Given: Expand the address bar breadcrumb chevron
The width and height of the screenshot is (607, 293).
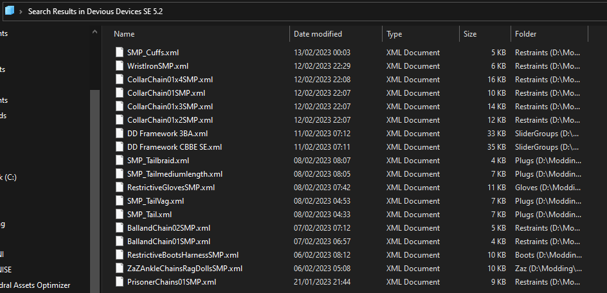Looking at the screenshot, I should (21, 11).
